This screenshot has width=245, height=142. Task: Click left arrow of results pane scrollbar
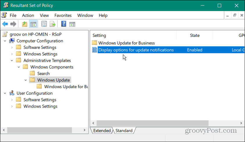point(93,123)
